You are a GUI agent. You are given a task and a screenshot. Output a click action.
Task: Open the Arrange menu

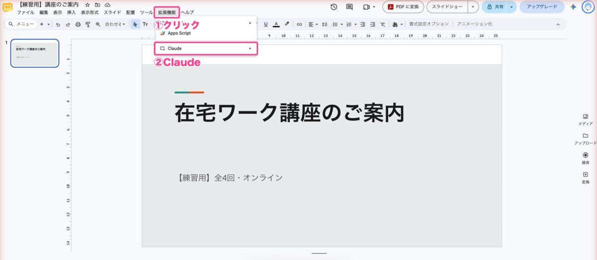coord(130,12)
